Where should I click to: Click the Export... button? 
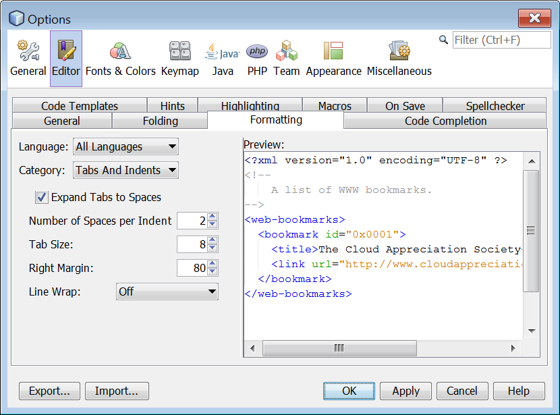[x=50, y=391]
